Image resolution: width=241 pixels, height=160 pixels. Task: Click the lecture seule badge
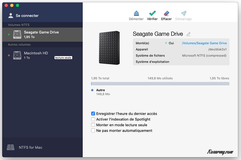(x=63, y=58)
